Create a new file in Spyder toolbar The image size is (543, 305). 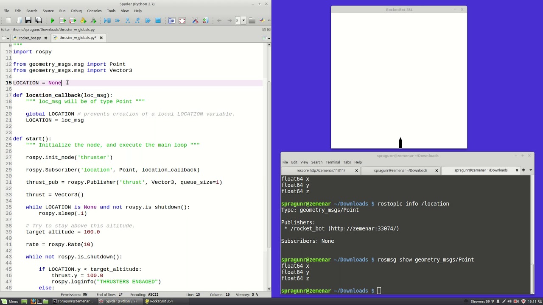tap(8, 20)
